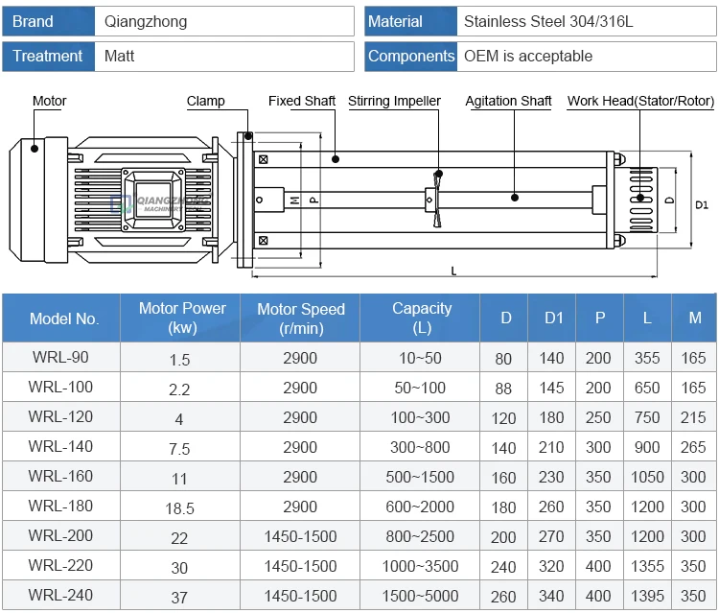Click the WRL-240 model name cell

pos(60,595)
